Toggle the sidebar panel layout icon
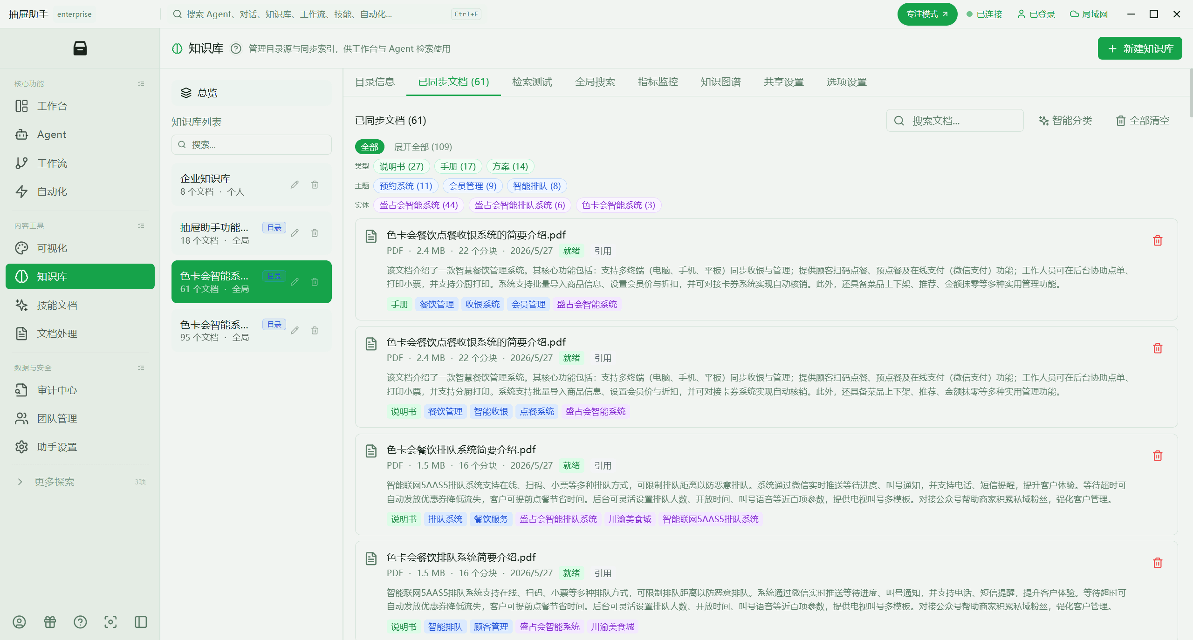This screenshot has height=640, width=1193. click(141, 622)
